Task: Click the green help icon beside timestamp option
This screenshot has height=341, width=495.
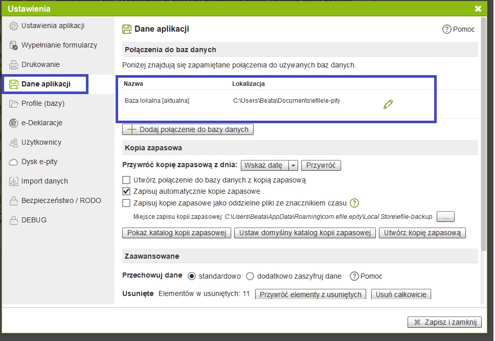Action: click(354, 203)
